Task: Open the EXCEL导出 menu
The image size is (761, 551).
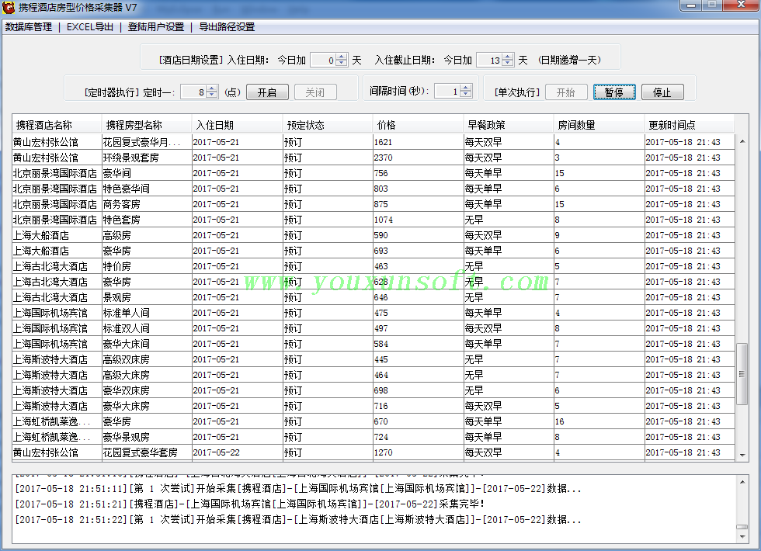Action: (x=90, y=27)
